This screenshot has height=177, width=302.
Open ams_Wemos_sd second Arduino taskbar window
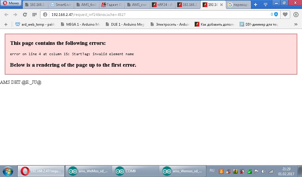(182, 171)
